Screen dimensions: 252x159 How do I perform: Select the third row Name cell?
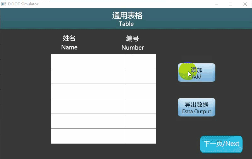89,91
